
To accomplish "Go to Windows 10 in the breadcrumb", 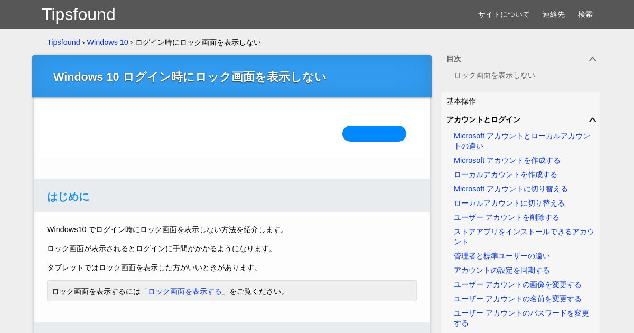I will pyautogui.click(x=108, y=42).
